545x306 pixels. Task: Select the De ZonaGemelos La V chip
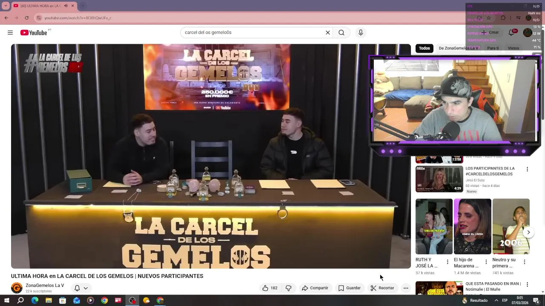point(459,48)
